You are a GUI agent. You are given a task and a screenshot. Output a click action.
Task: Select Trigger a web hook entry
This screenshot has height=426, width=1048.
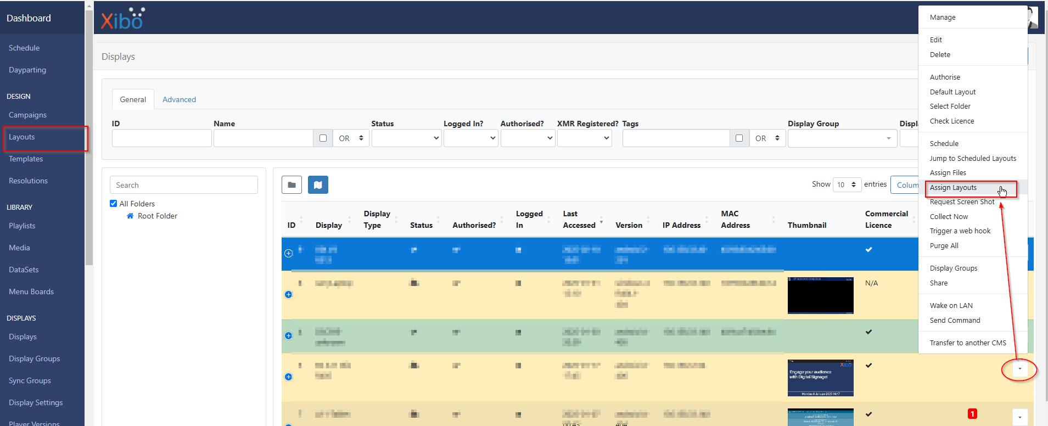pos(960,231)
